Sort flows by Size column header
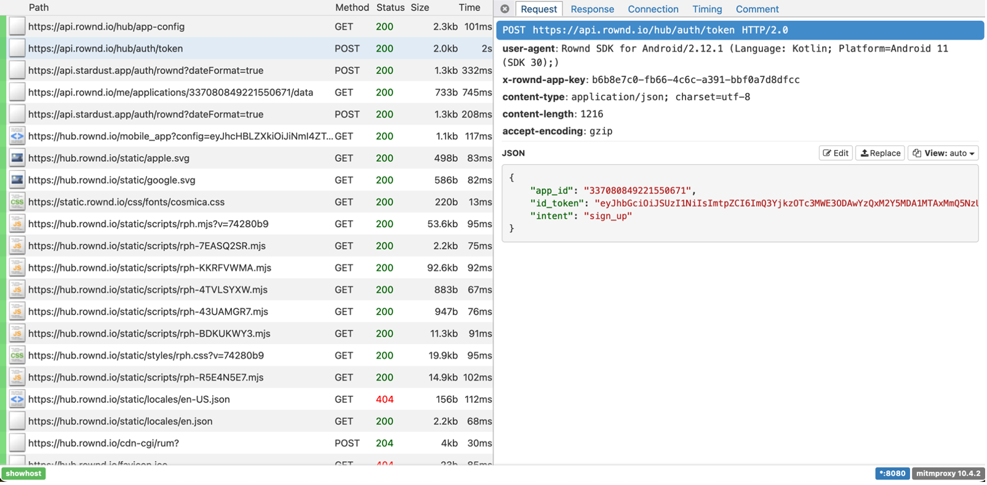This screenshot has height=485, width=987. point(420,7)
